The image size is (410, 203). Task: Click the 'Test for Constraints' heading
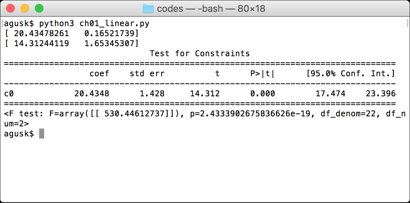pyautogui.click(x=200, y=53)
